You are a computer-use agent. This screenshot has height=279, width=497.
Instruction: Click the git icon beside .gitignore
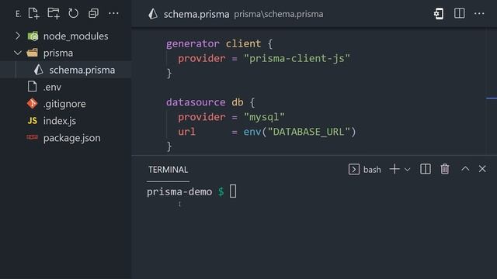(32, 103)
